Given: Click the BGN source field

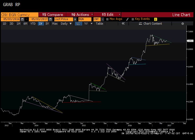Looking at the screenshot, I should tap(85, 19).
